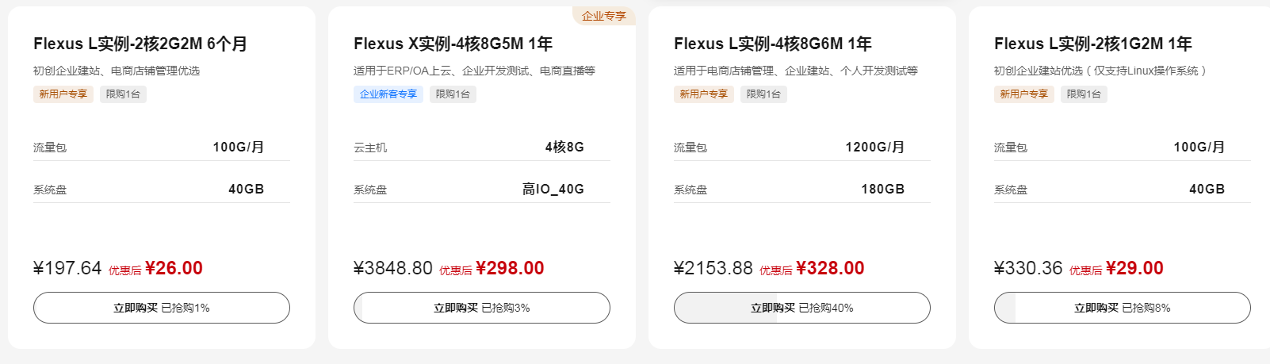Buy Flexus L实例-4核8G6M 1年 now

coord(802,308)
